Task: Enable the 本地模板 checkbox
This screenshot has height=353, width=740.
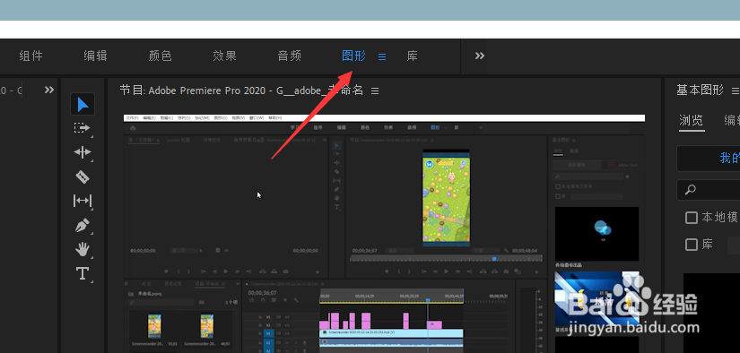Action: click(692, 218)
